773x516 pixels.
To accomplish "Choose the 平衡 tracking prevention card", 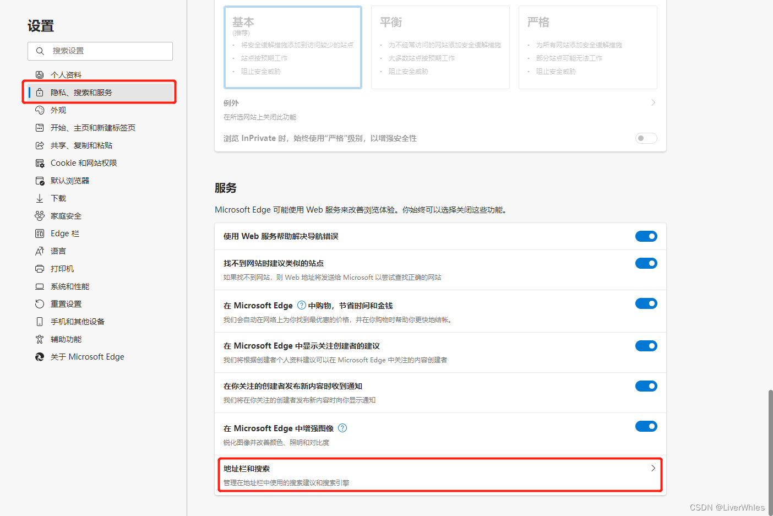I will (x=440, y=47).
